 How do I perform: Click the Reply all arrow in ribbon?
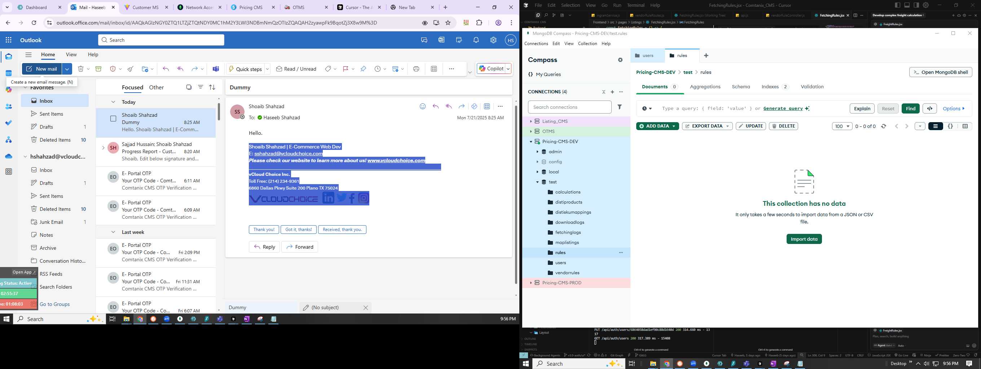pyautogui.click(x=180, y=69)
